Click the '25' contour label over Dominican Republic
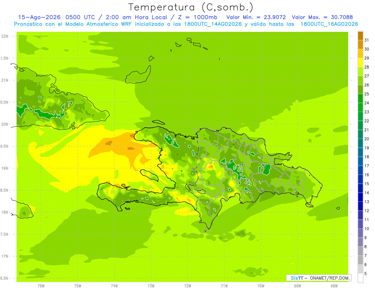This screenshot has height=290, width=375. [237, 166]
